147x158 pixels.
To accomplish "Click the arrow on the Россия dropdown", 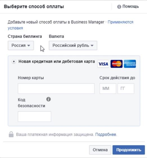I will (x=29, y=45).
